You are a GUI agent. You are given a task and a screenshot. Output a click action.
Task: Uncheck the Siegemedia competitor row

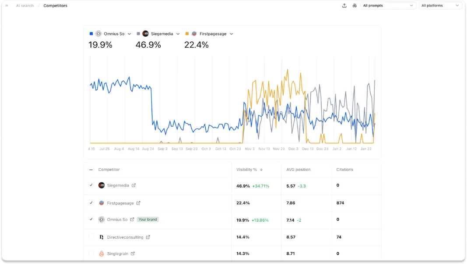coord(91,185)
